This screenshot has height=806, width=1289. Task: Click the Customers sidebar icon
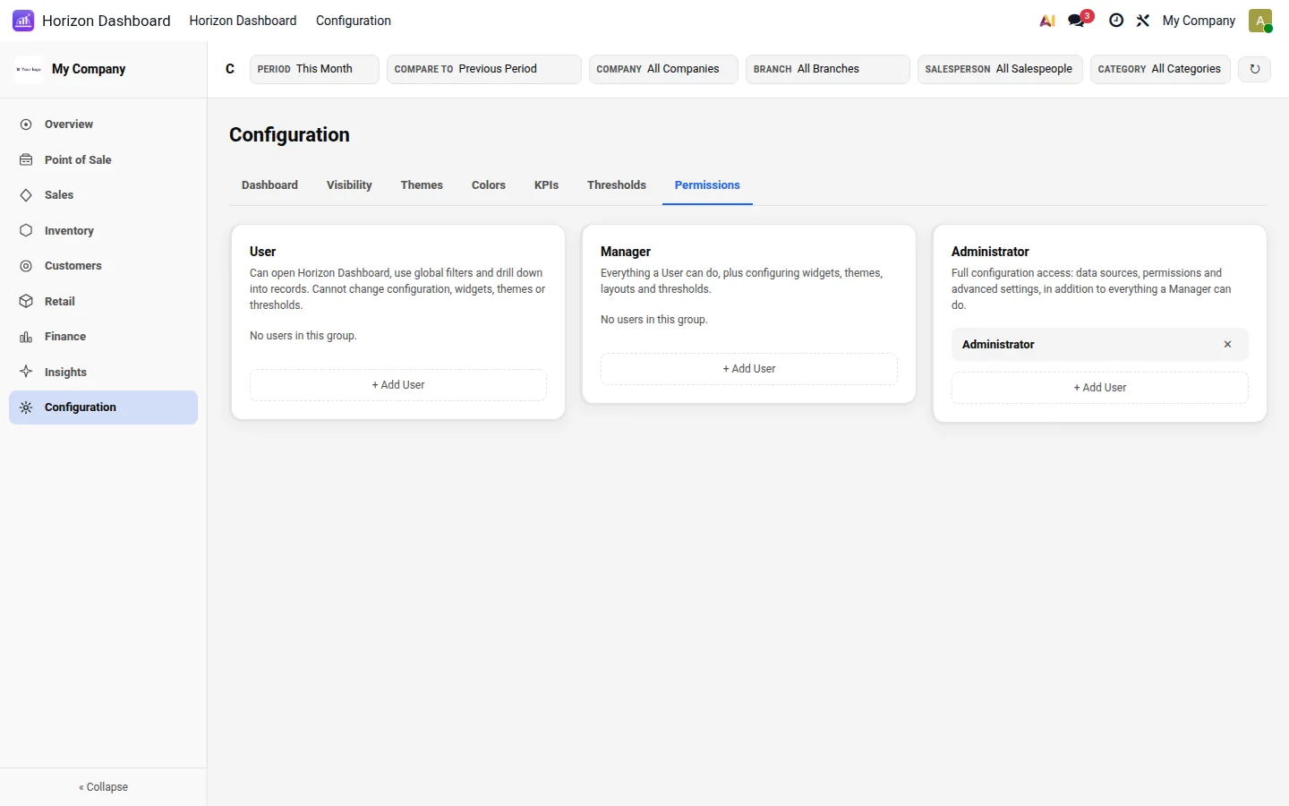click(x=26, y=266)
